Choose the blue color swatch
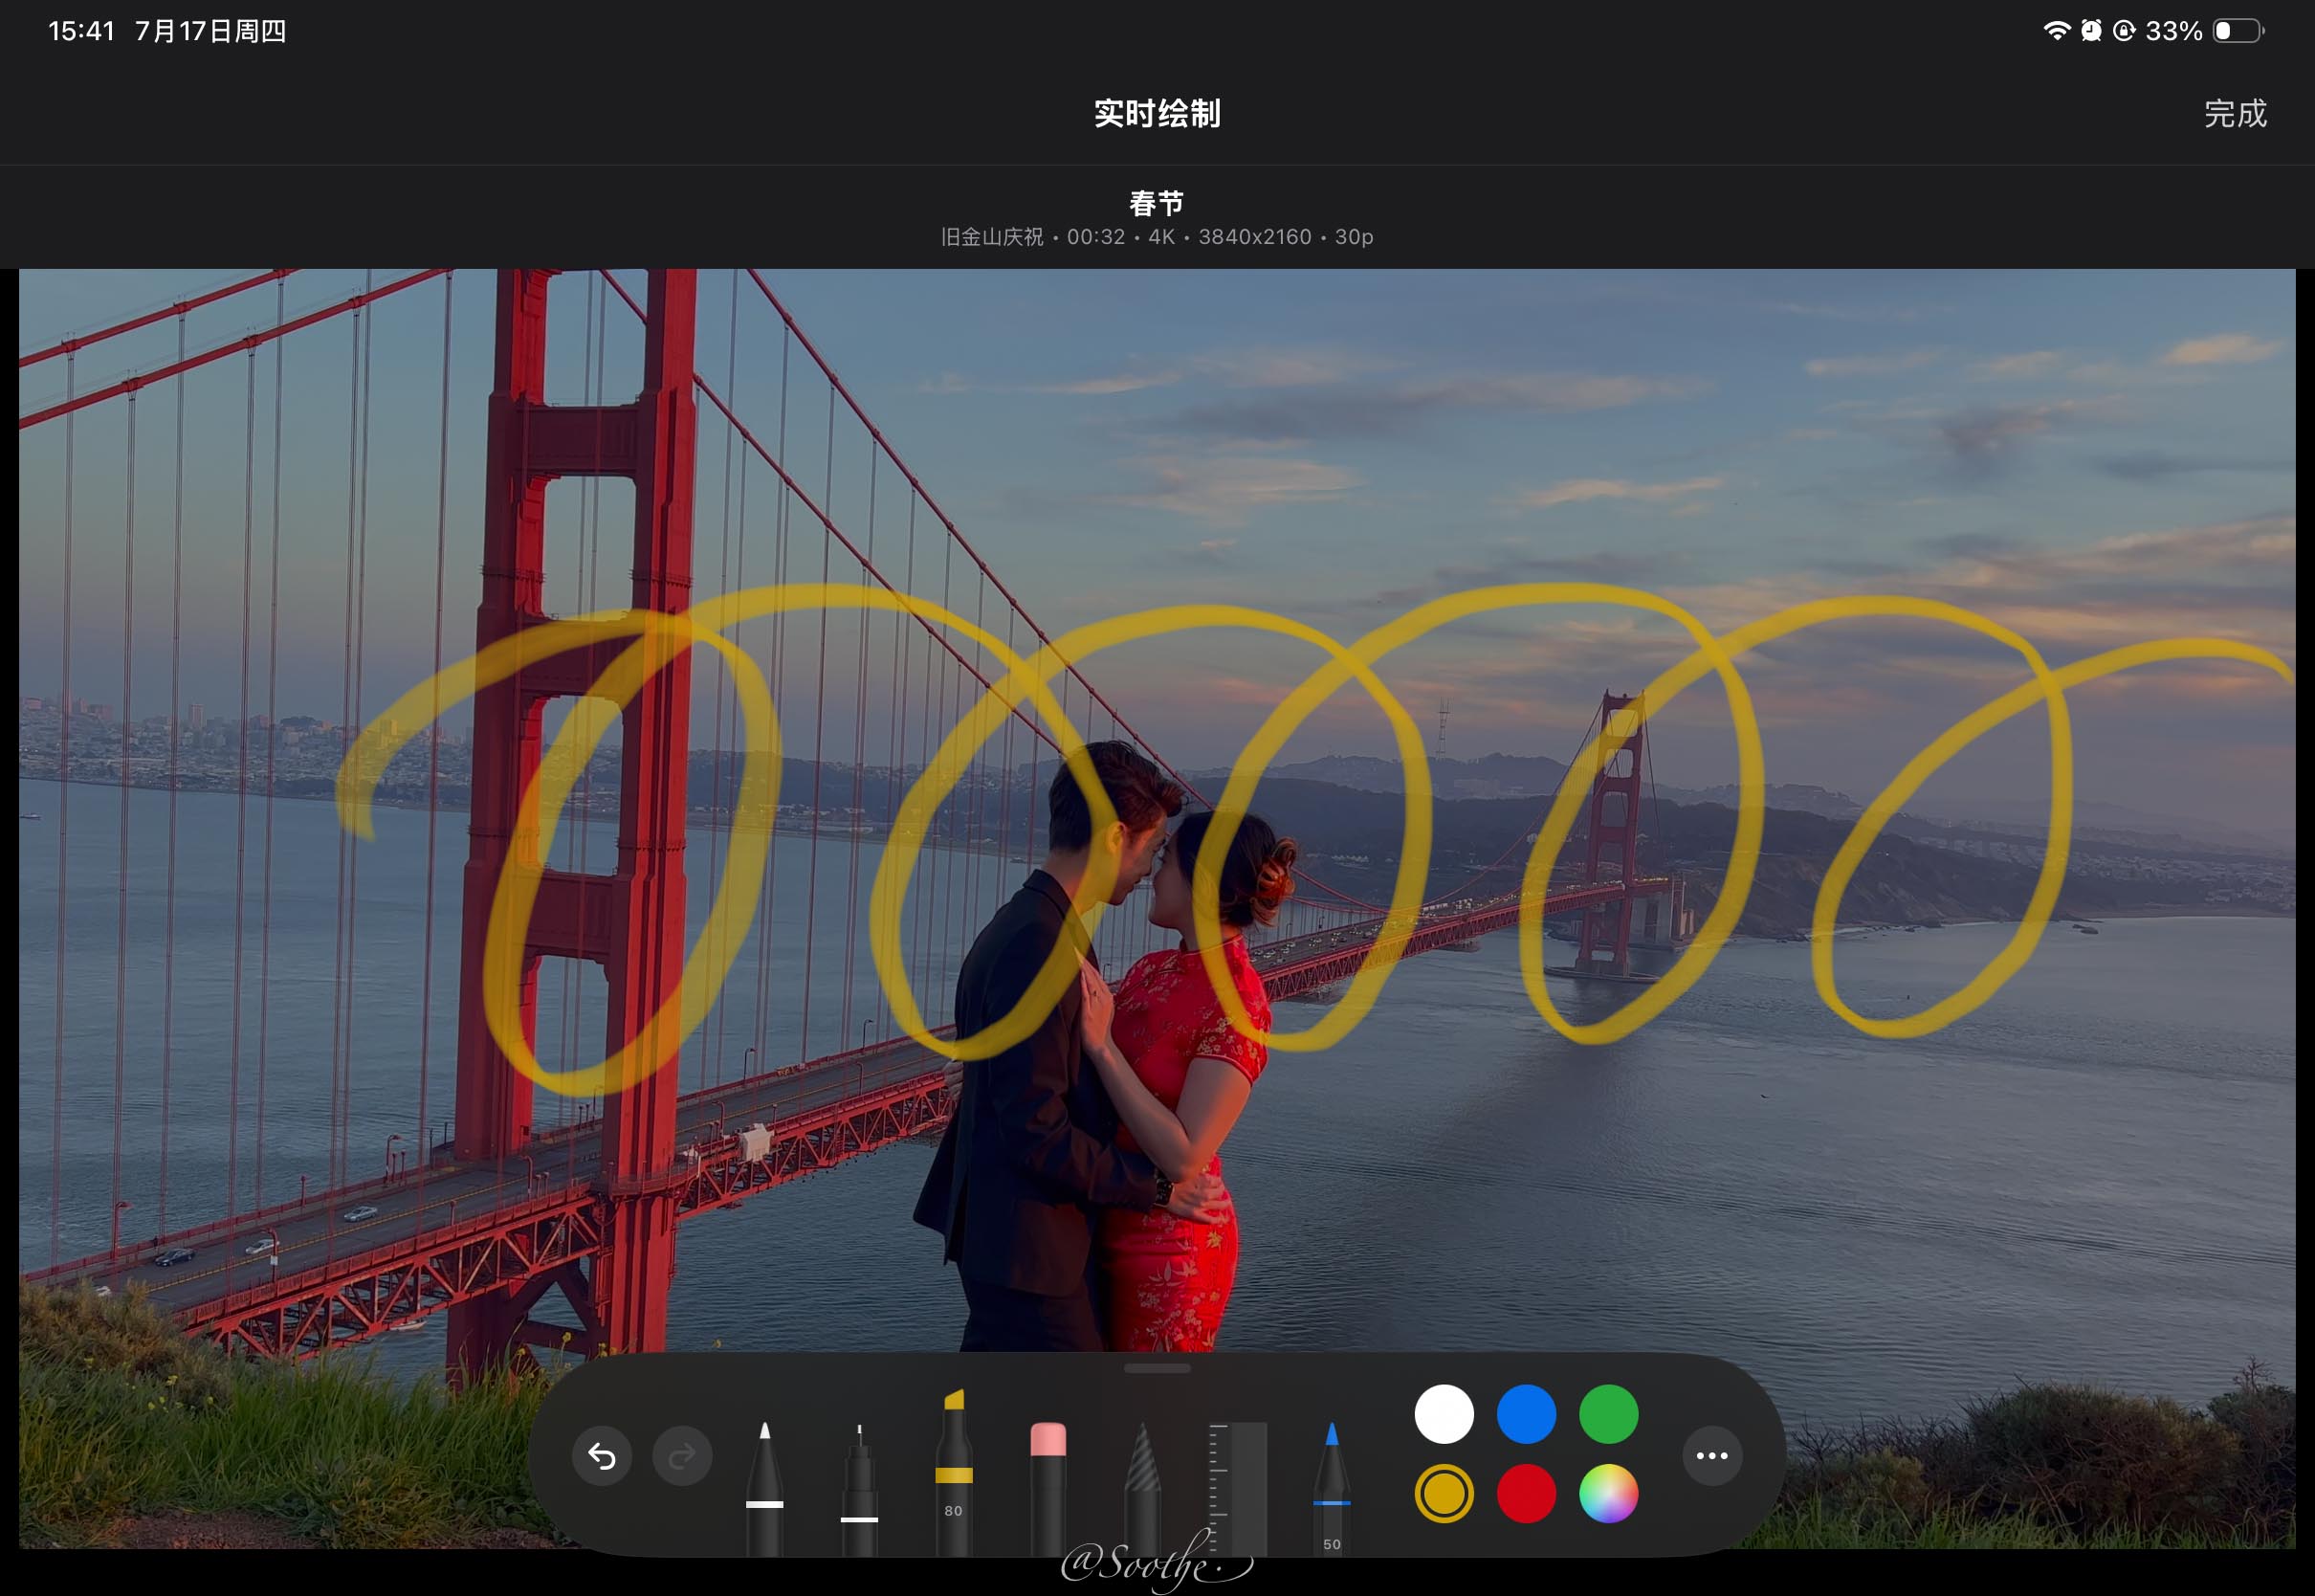The width and height of the screenshot is (2315, 1596). click(1526, 1414)
